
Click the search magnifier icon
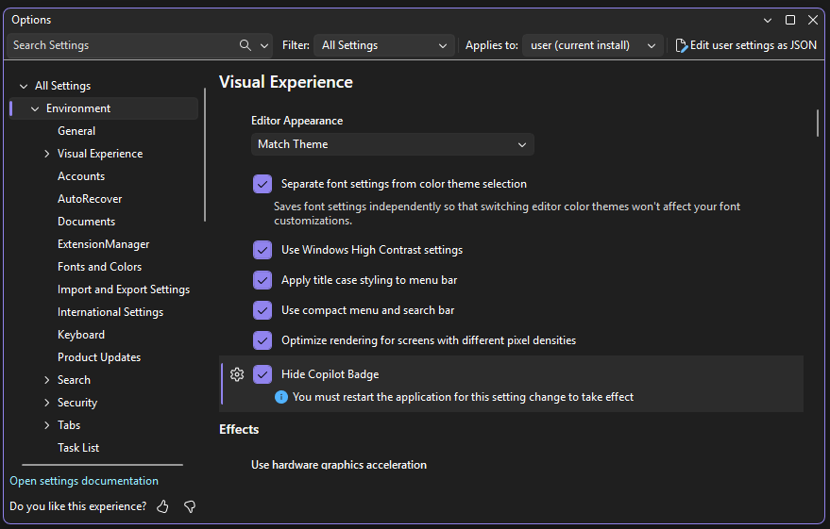point(246,45)
